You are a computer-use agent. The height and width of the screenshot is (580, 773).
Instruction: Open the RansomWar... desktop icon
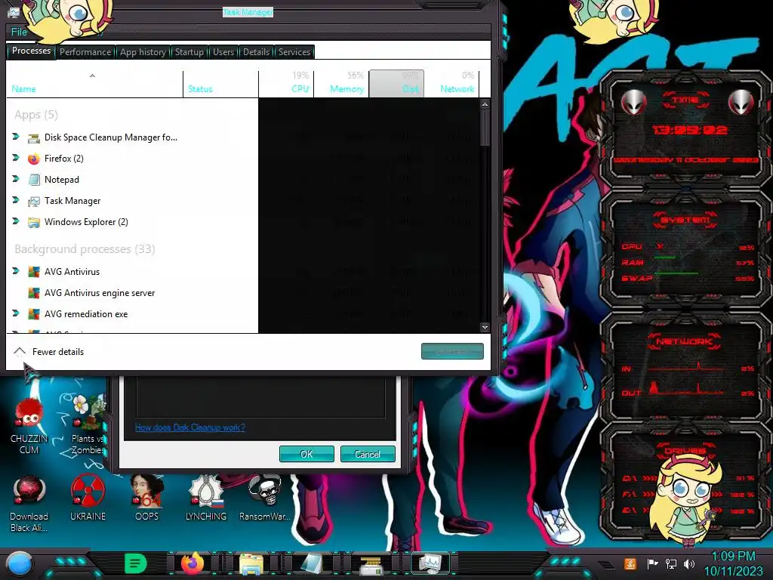click(265, 498)
